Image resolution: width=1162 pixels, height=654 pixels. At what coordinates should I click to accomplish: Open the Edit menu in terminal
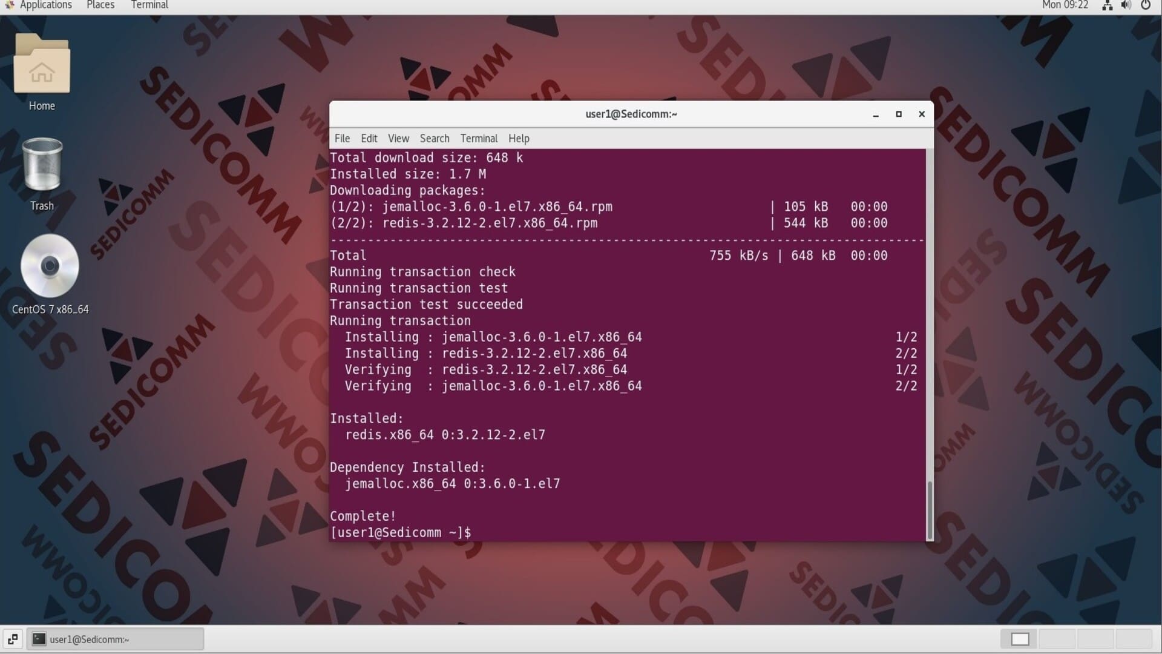coord(369,139)
